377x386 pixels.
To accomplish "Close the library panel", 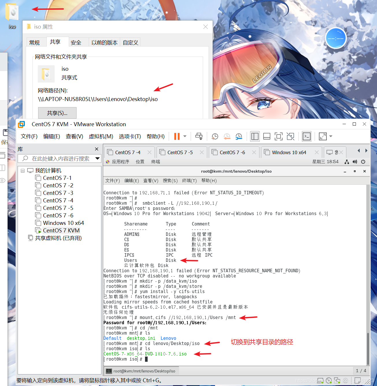I will pos(97,149).
